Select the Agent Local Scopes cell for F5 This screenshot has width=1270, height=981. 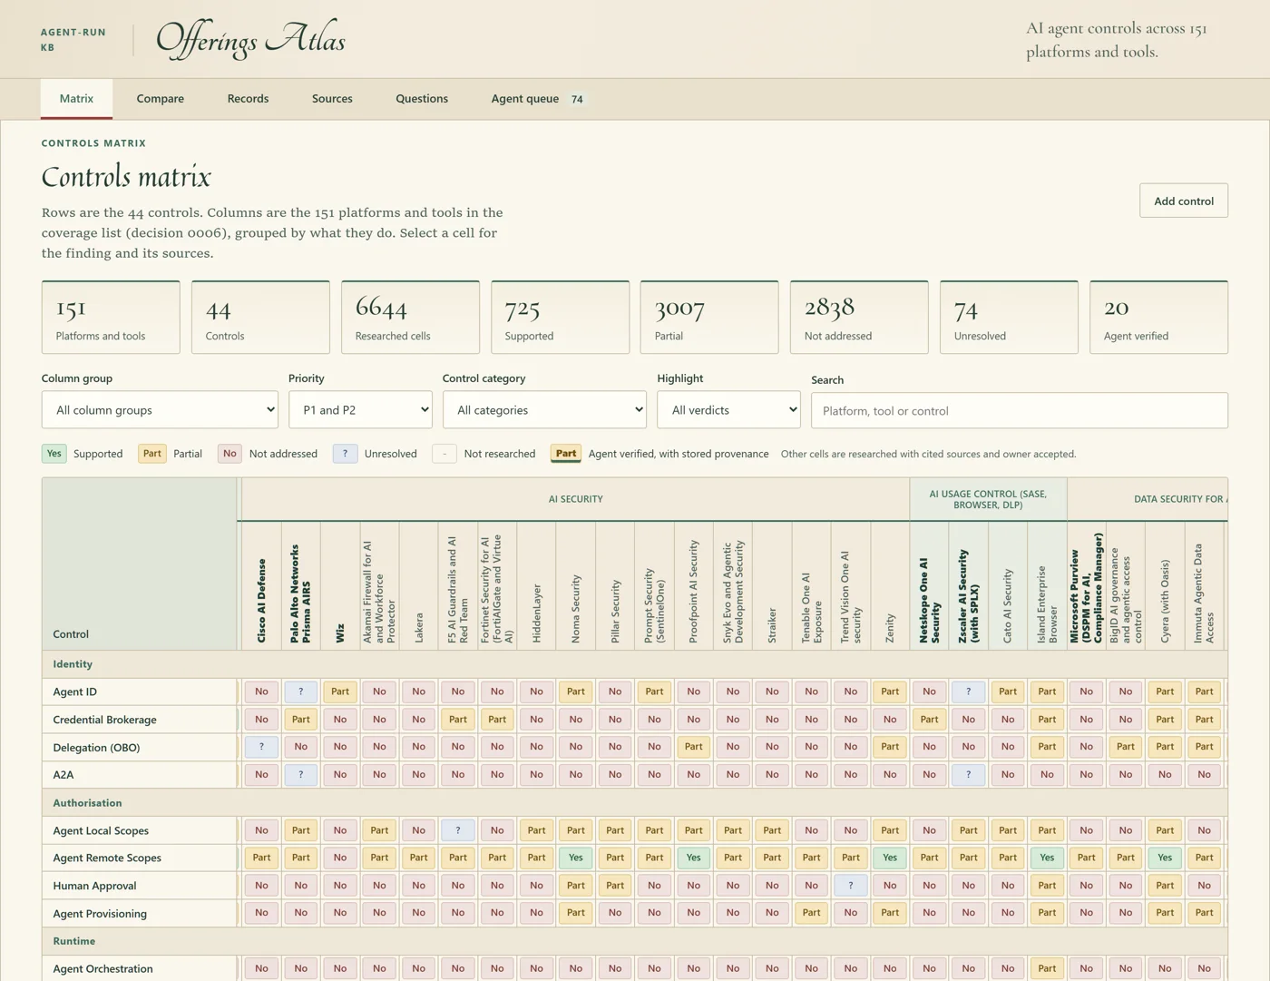pyautogui.click(x=458, y=830)
